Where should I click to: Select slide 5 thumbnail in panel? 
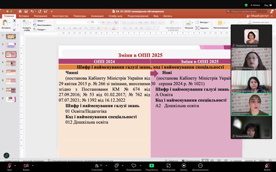click(11, 72)
